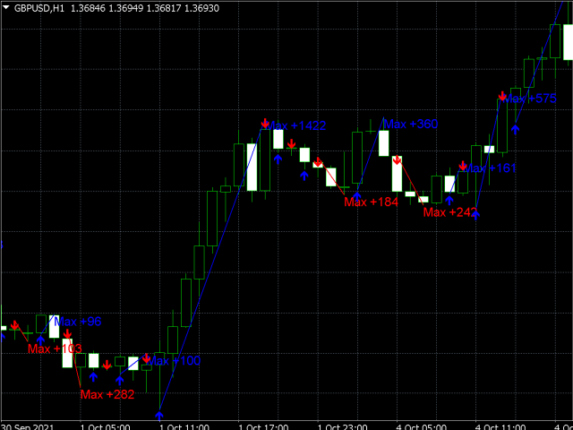This screenshot has width=573, height=430.
Task: Select the blue Max +96 label
Action: 78,322
